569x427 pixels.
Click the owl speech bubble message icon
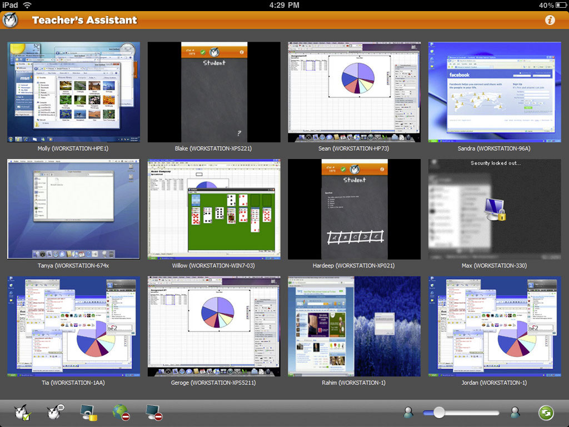55,413
